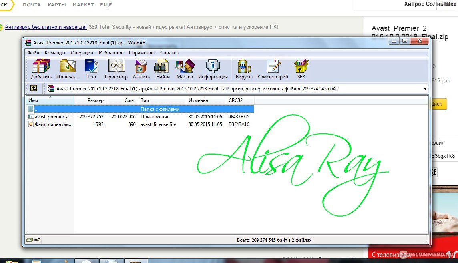458x263 pixels.
Task: Click the key icon in status bar
Action: click(37, 240)
